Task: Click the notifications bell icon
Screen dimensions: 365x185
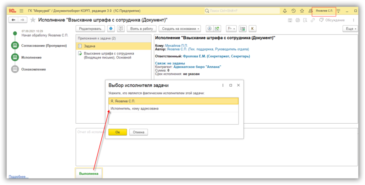Action: 285,11
